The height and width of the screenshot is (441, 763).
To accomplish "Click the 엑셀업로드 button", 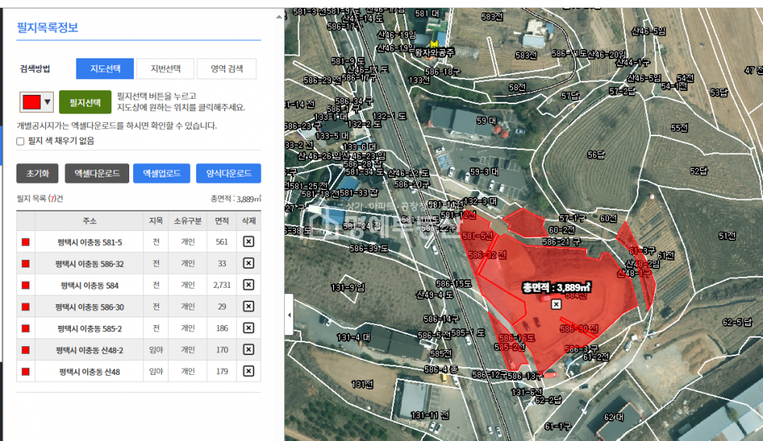I will pos(162,173).
